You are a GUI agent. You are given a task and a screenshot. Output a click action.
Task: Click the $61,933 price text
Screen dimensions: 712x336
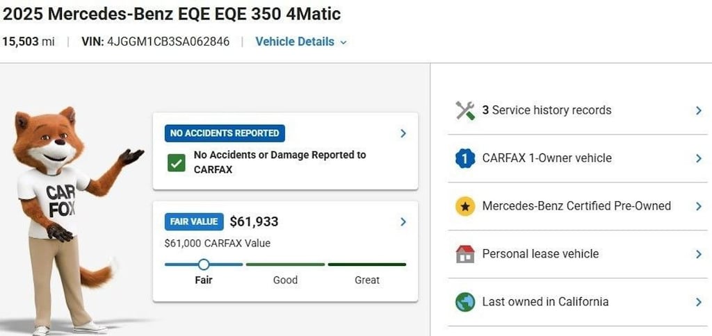coord(254,221)
